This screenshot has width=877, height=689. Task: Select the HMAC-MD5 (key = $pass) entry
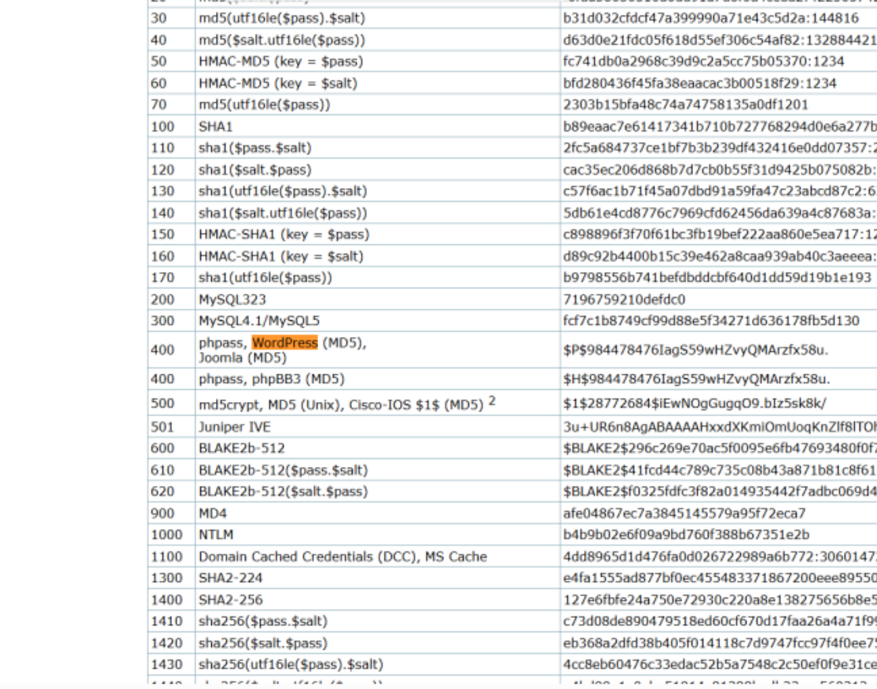[281, 61]
